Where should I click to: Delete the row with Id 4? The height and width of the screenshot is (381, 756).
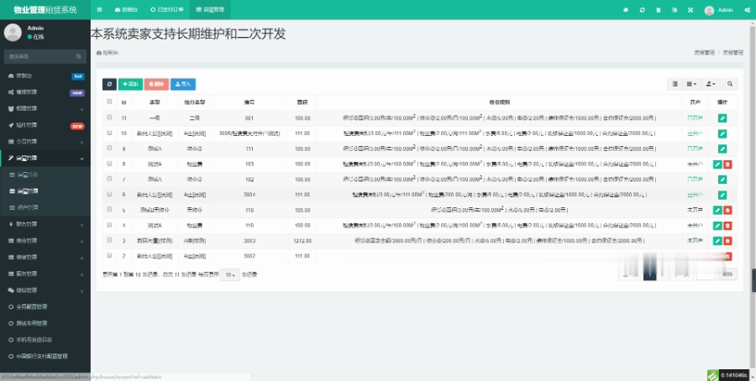727,226
